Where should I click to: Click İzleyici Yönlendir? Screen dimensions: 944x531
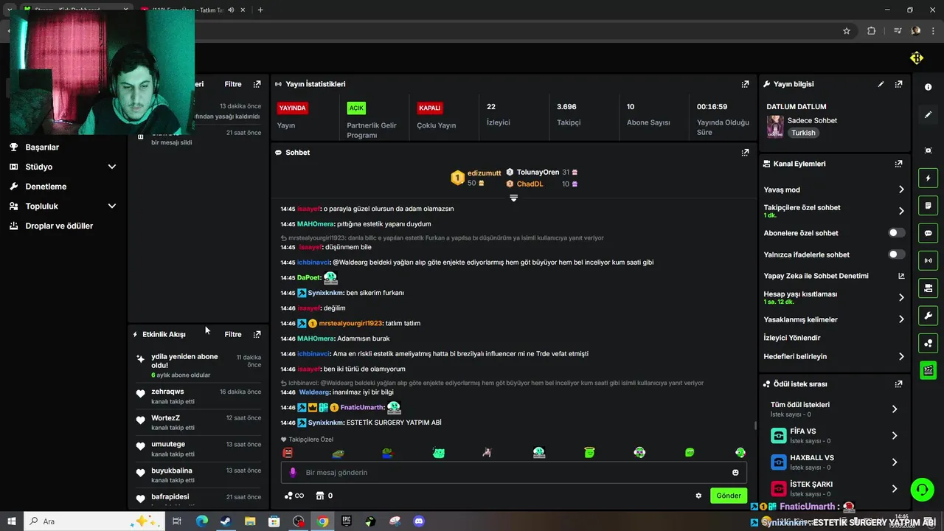click(x=792, y=338)
